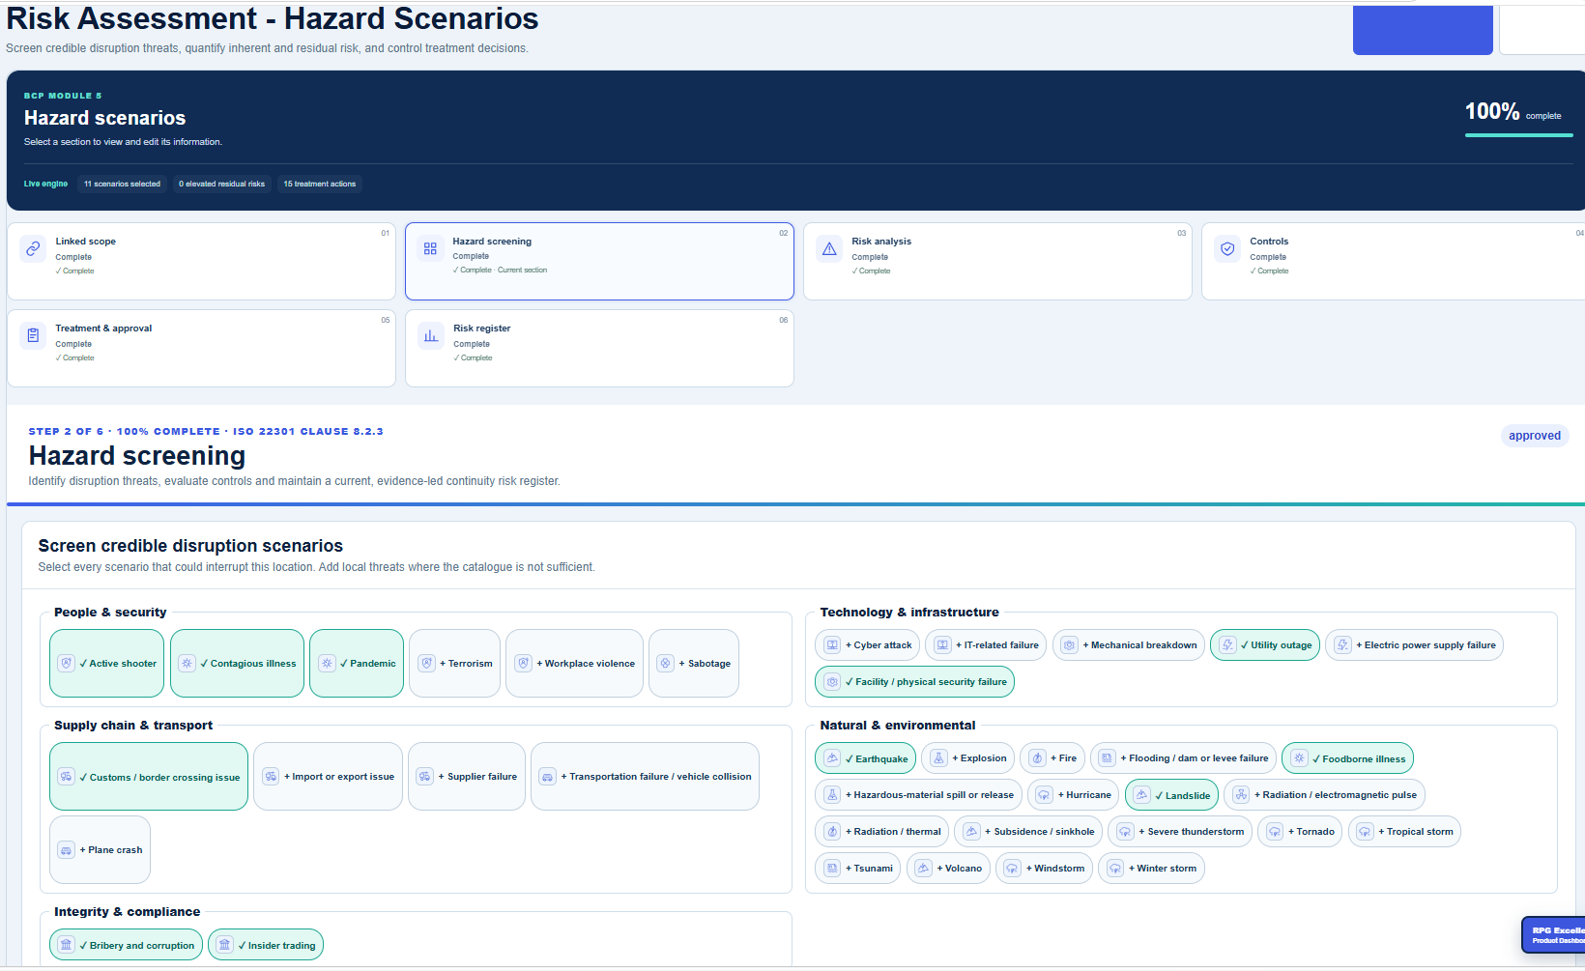Open the Risk analysis section tab

[x=997, y=262]
